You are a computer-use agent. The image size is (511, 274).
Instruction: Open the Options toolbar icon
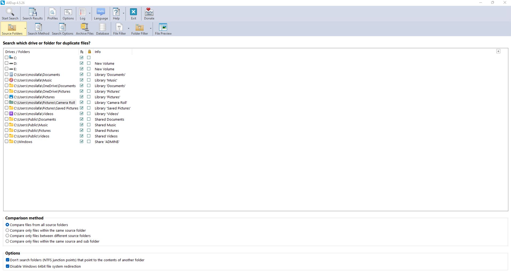[x=68, y=14]
